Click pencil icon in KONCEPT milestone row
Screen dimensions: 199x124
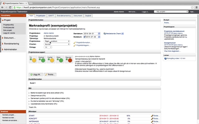(x=152, y=118)
